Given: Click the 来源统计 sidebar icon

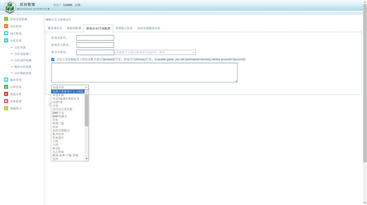Looking at the screenshot, I should (x=6, y=108).
